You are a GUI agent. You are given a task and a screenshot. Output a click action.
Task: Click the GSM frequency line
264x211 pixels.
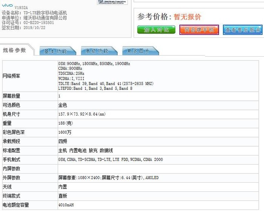point(94,63)
